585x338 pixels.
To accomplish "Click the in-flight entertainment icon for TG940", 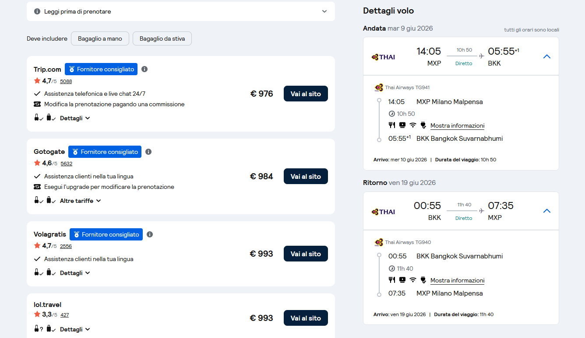I will pyautogui.click(x=402, y=280).
